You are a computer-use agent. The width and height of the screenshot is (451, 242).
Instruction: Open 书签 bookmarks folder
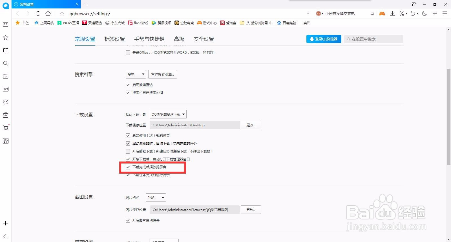click(x=22, y=23)
